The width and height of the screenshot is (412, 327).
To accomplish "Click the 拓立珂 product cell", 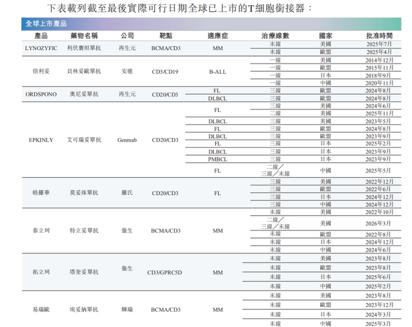I will [41, 272].
